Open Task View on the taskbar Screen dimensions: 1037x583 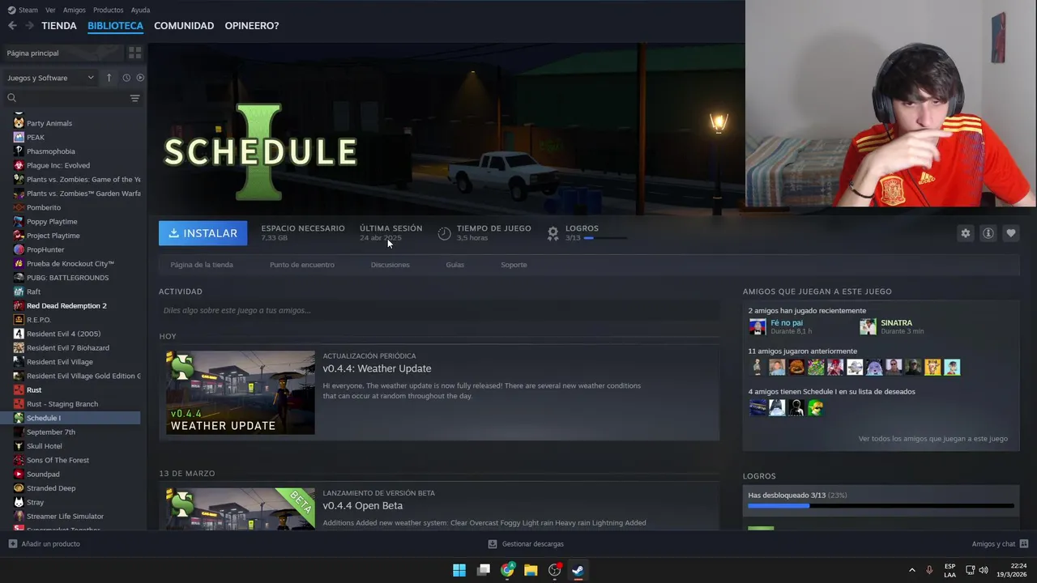[484, 570]
